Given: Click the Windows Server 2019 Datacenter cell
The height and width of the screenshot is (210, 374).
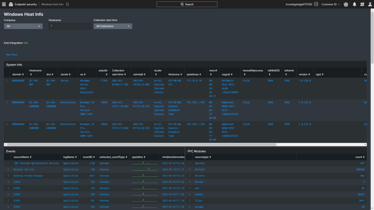Looking at the screenshot, I should (87, 86).
